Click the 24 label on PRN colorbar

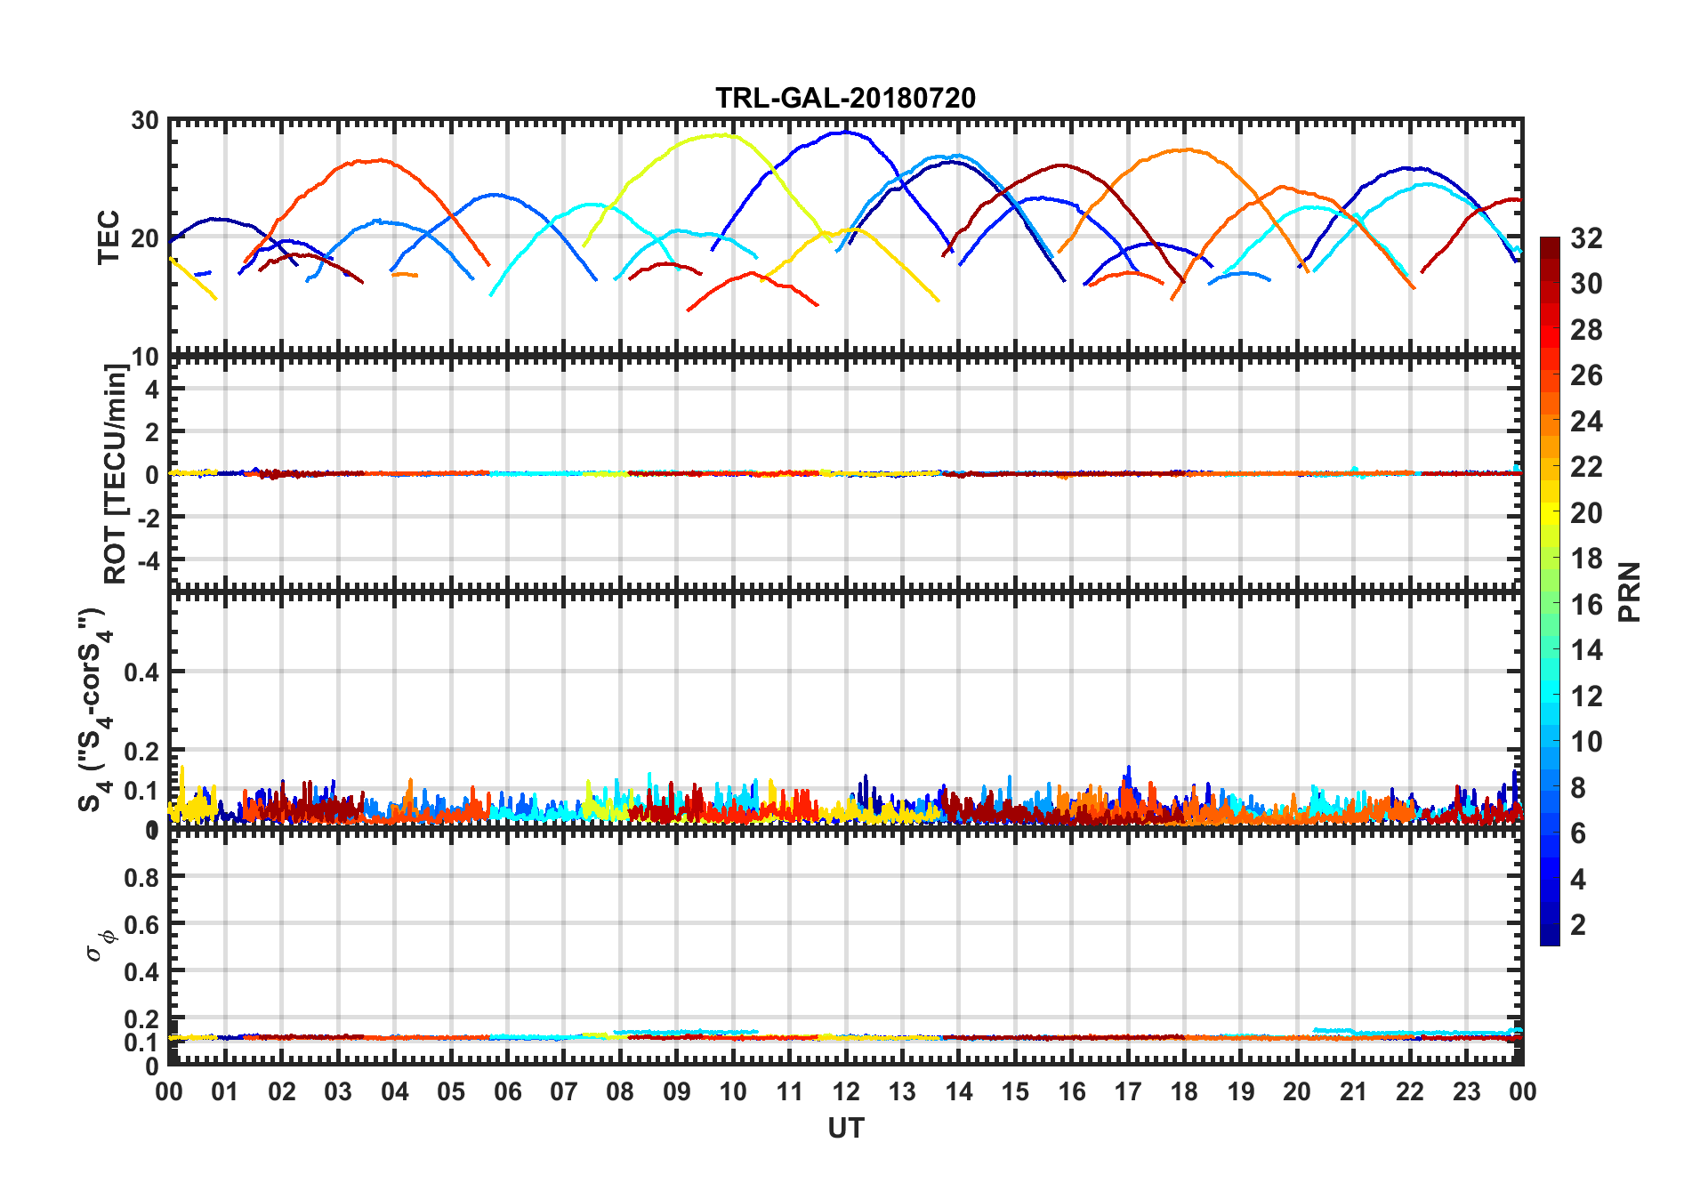coord(1586,421)
